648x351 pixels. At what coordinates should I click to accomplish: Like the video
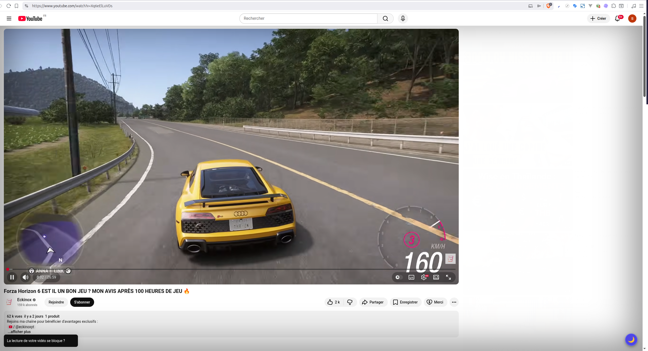coord(334,302)
